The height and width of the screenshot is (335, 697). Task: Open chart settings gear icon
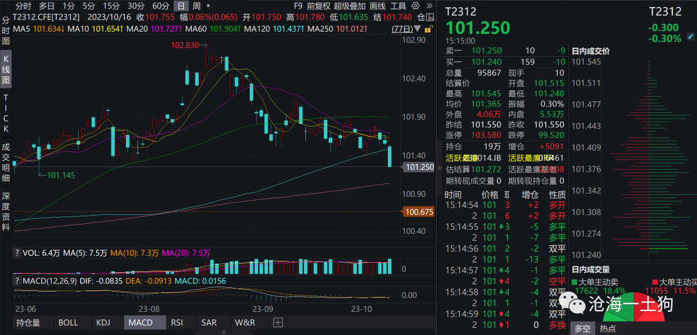pyautogui.click(x=416, y=6)
